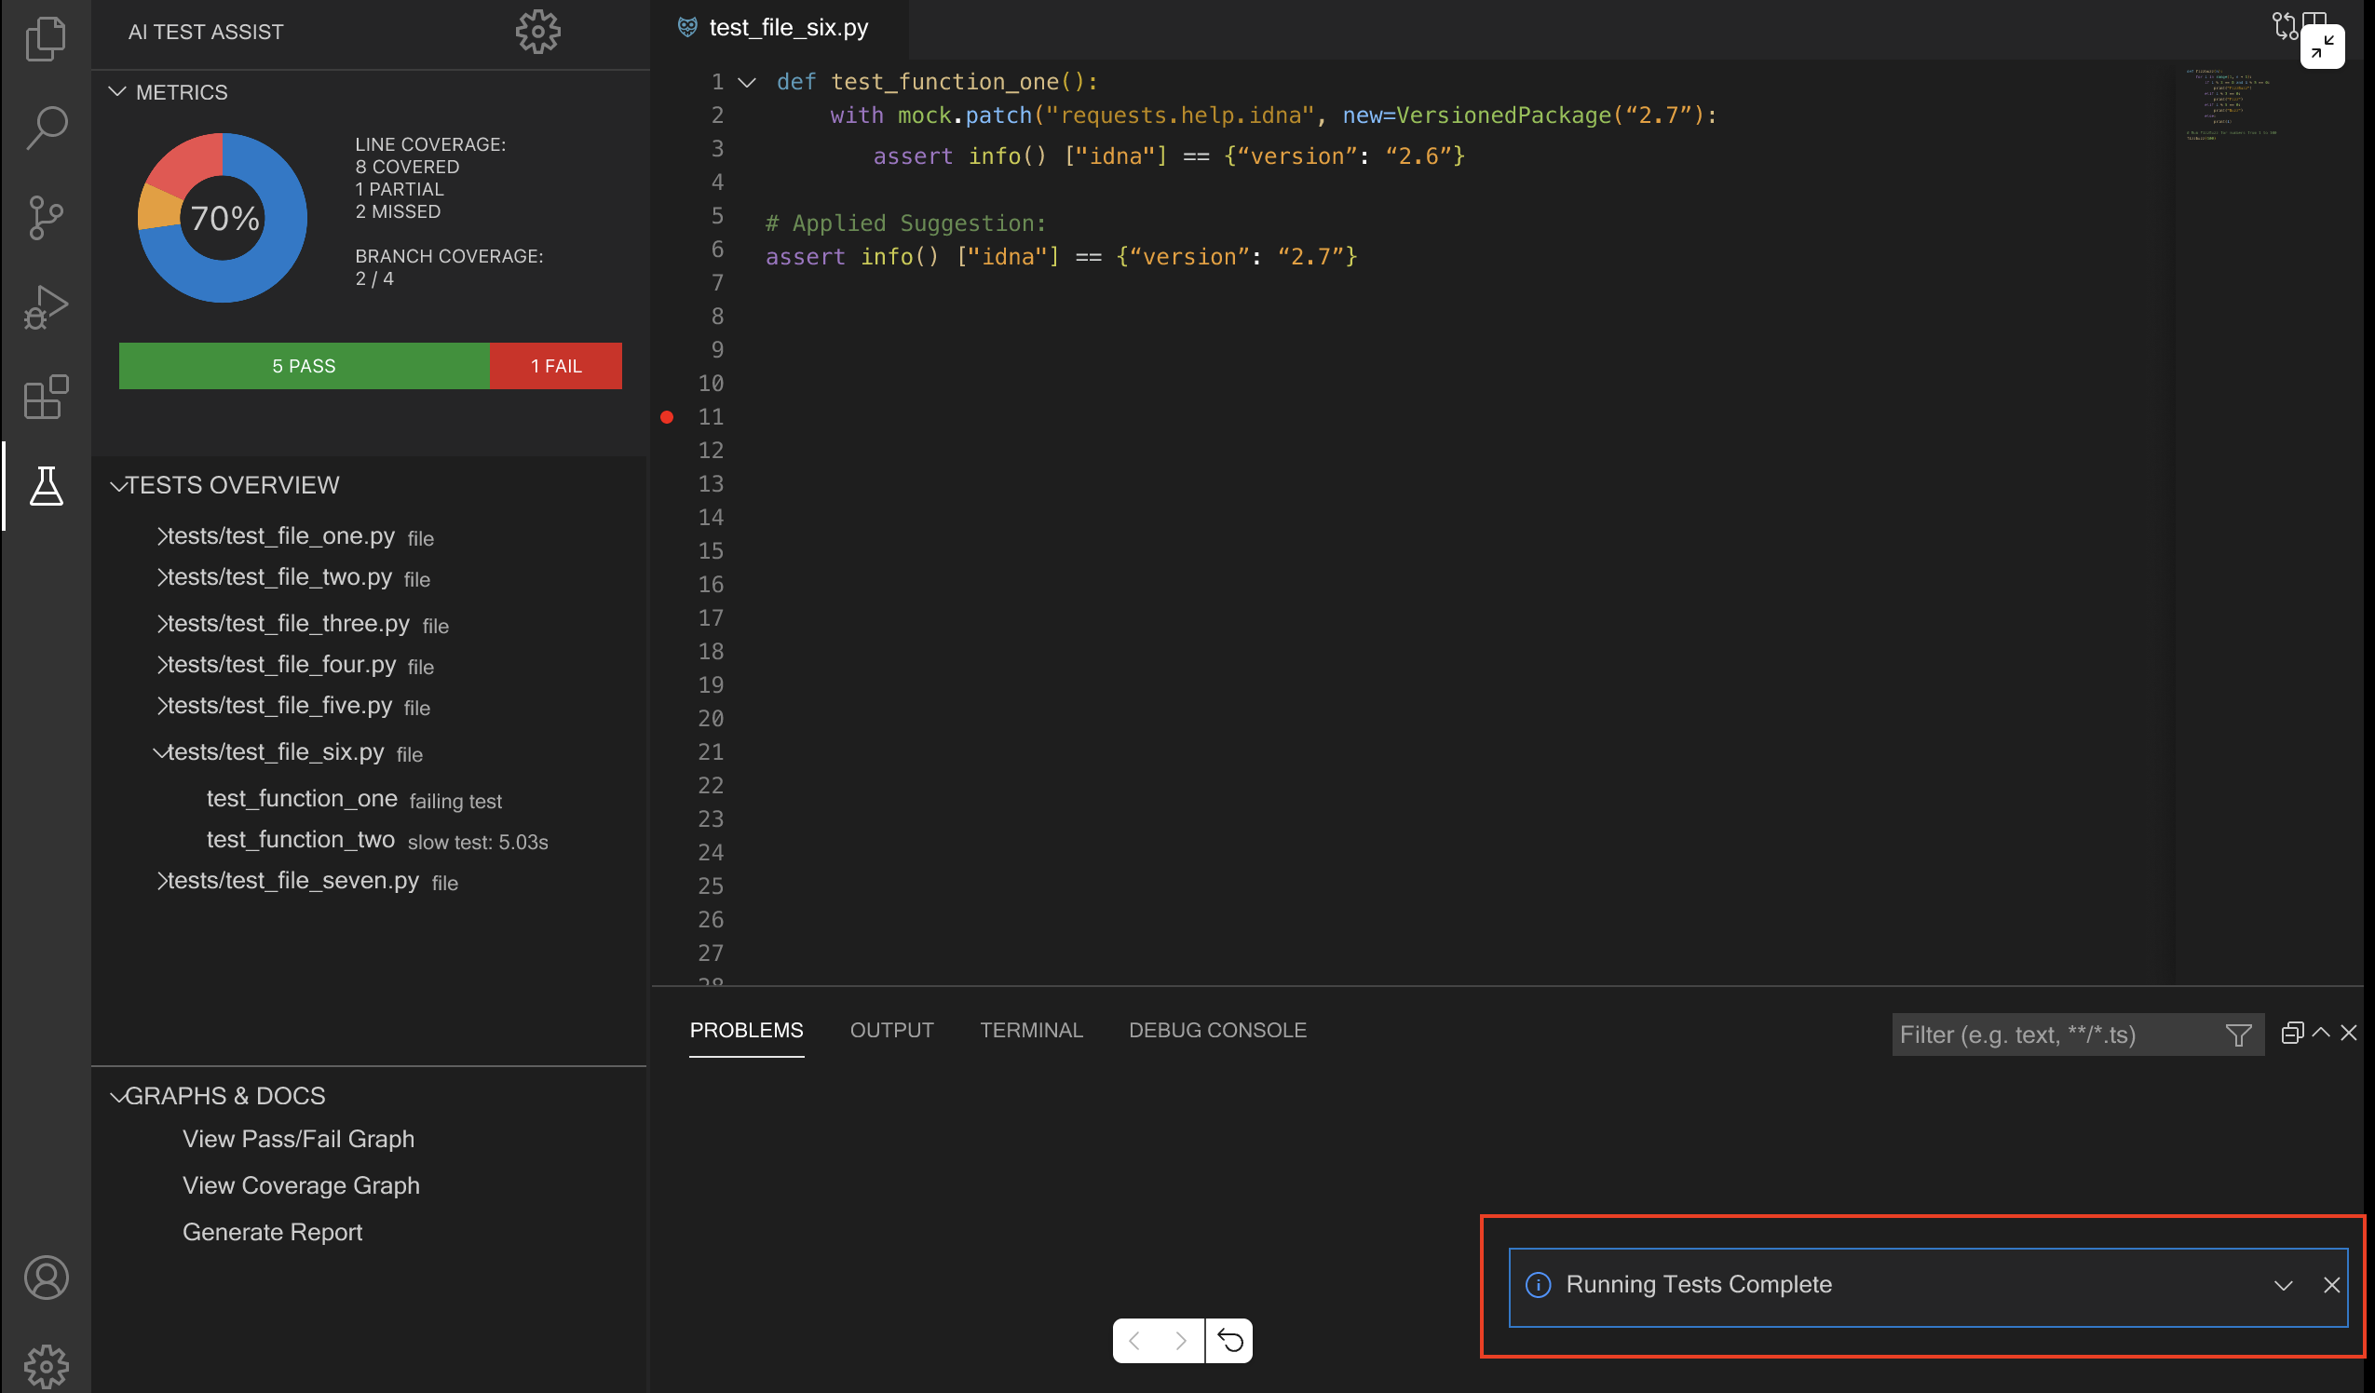Open AI Test Assist settings gear
This screenshot has width=2375, height=1393.
(537, 32)
